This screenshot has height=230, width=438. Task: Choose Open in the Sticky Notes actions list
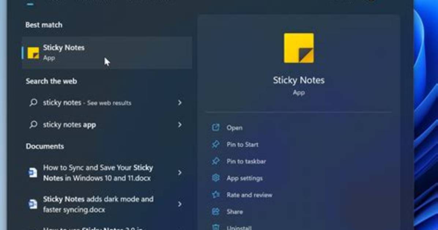click(x=234, y=128)
